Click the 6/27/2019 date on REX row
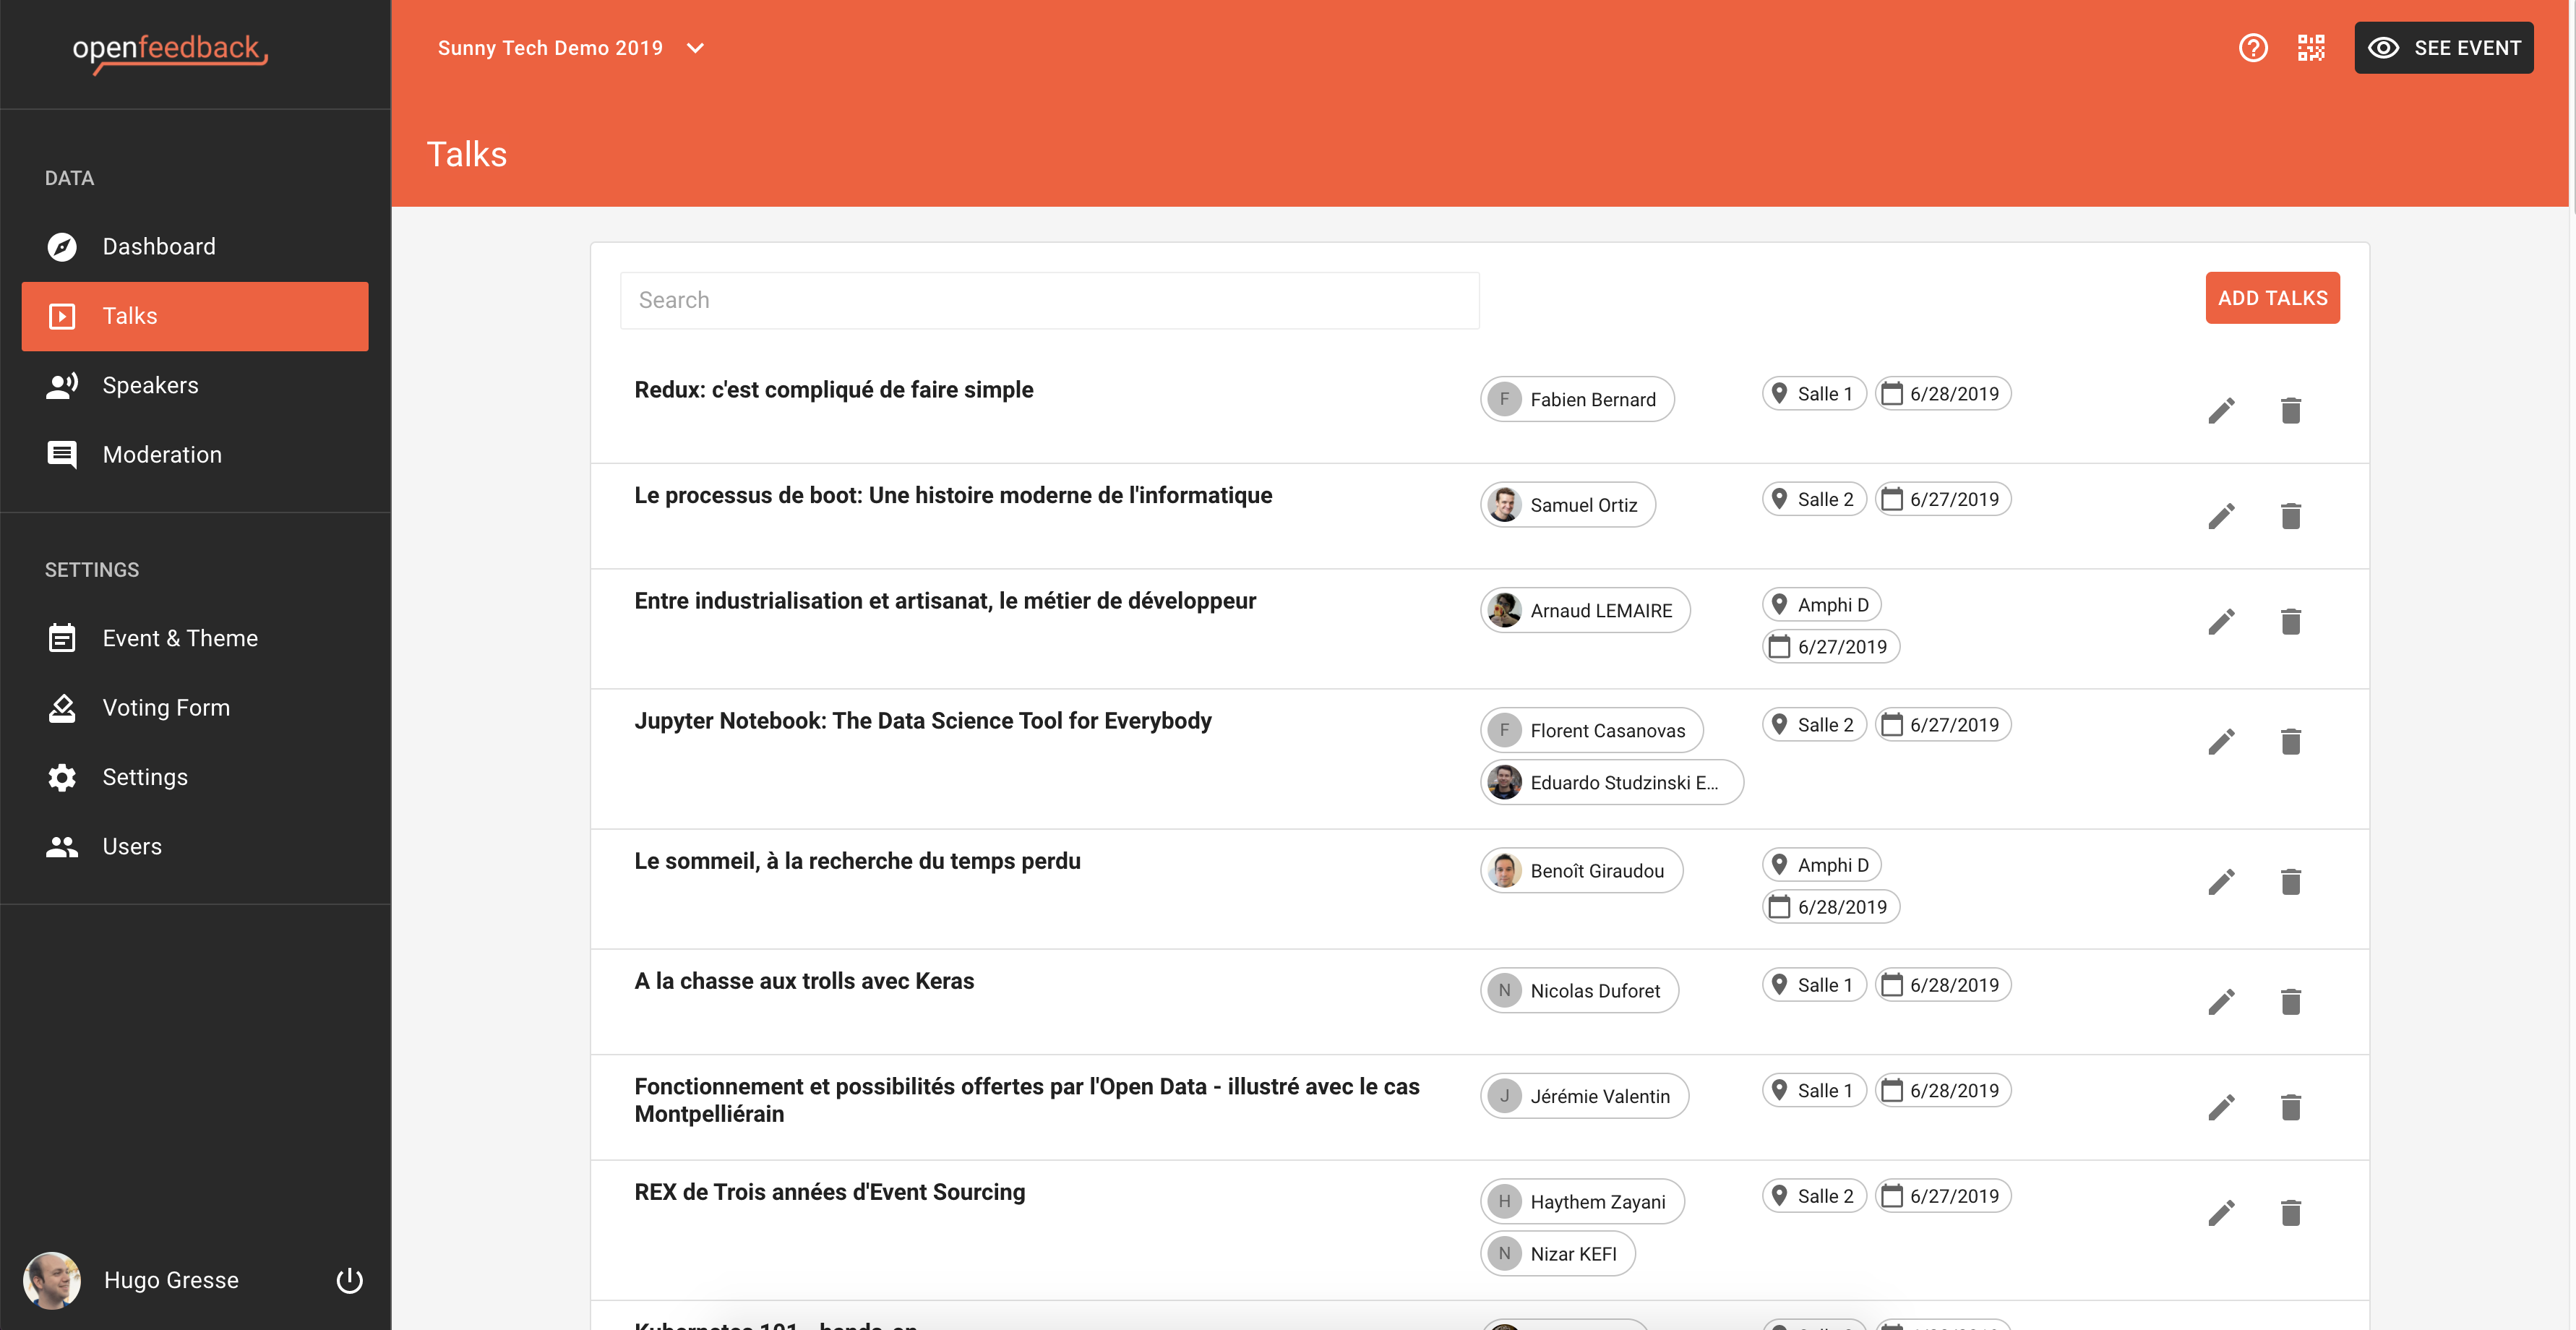Screen dimensions: 2576x1330 1943,1196
